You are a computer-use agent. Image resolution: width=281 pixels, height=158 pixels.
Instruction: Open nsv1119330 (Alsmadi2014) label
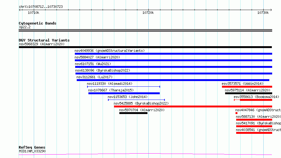(x=110, y=84)
